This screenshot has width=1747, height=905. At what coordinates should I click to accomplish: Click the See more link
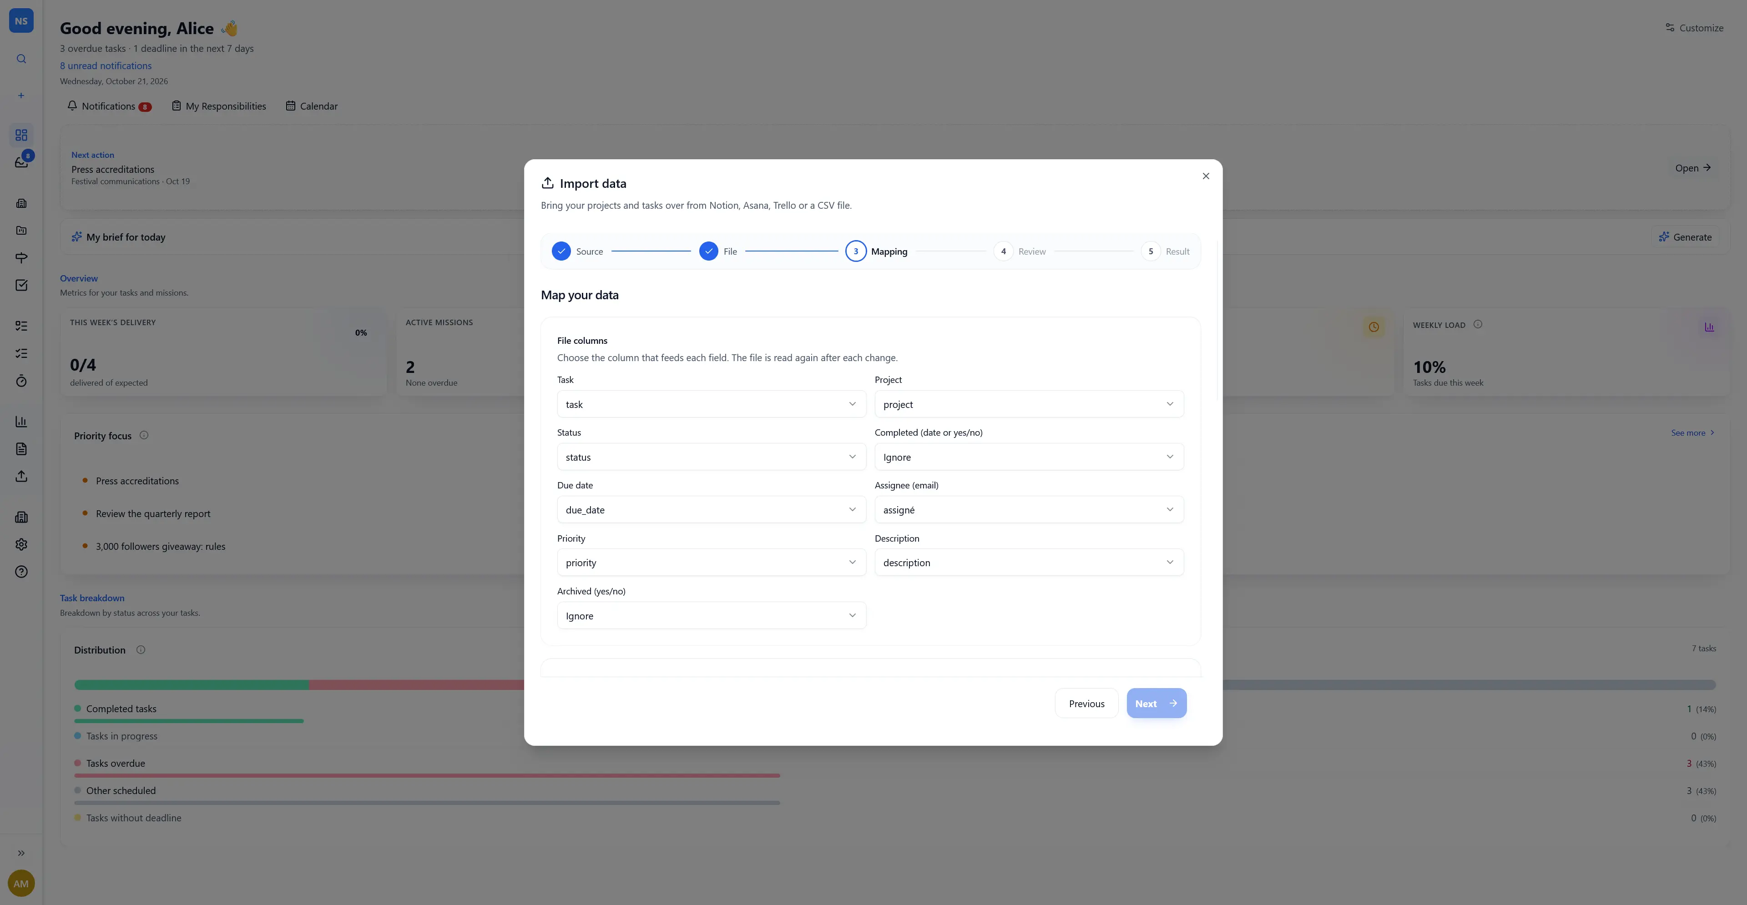coord(1693,432)
